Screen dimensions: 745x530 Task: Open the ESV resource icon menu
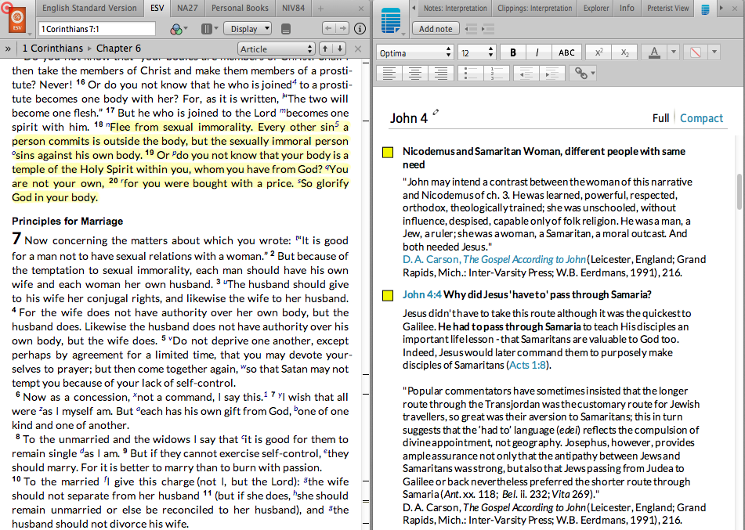[x=17, y=21]
